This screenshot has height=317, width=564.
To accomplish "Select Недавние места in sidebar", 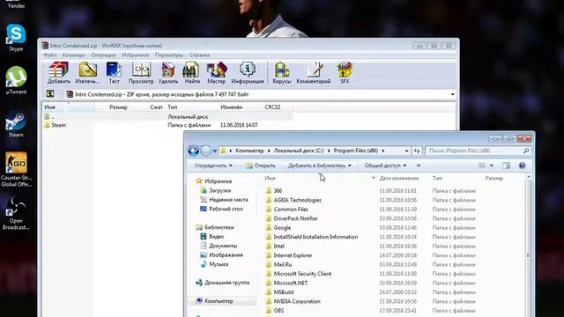I will click(228, 200).
